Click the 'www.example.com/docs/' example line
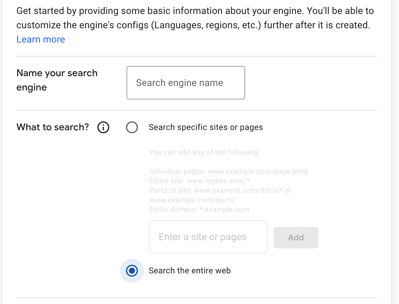This screenshot has width=399, height=304. (192, 200)
